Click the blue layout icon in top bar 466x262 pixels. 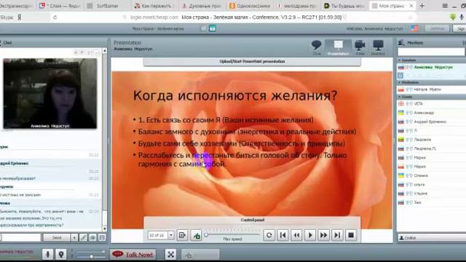213,28
